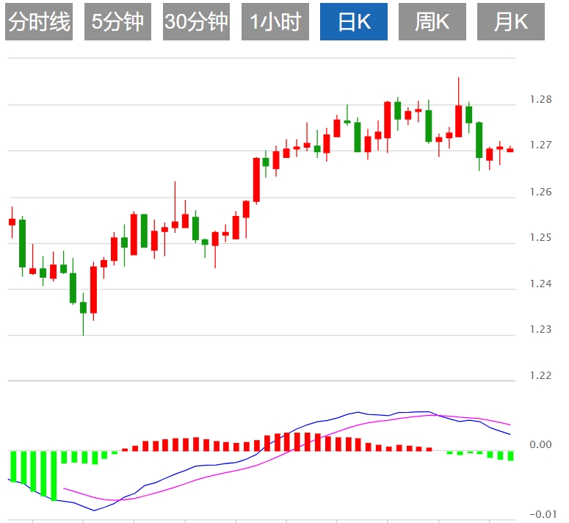
Task: Open the 月K monthly tab
Action: pos(511,22)
